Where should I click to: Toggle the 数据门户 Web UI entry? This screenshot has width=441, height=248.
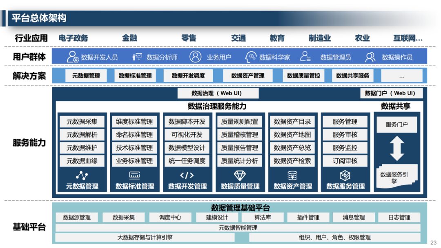(391, 93)
